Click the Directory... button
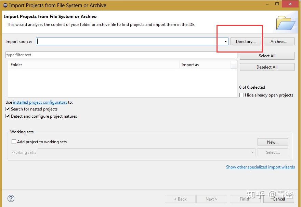Viewport: 301px width, 207px height. point(246,42)
